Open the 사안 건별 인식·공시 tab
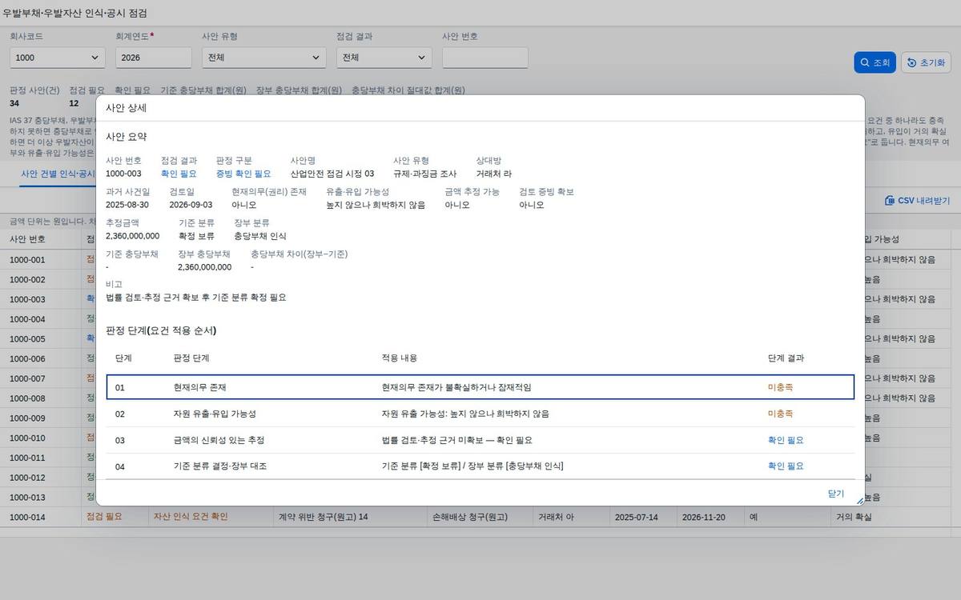961x600 pixels. click(57, 174)
